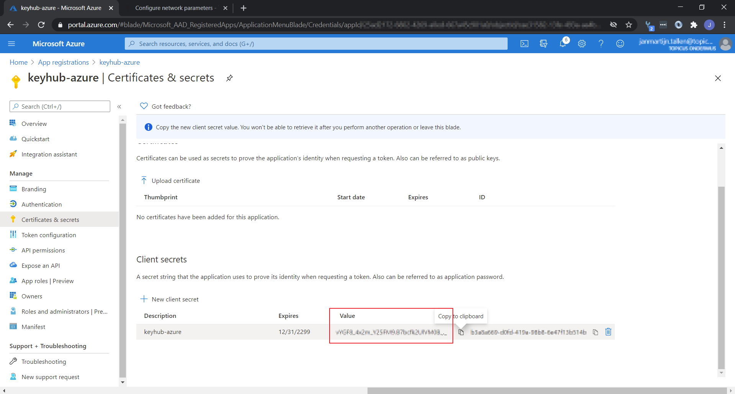Pin the Certificates & secrets blade
Viewport: 735px width, 394px height.
[229, 78]
